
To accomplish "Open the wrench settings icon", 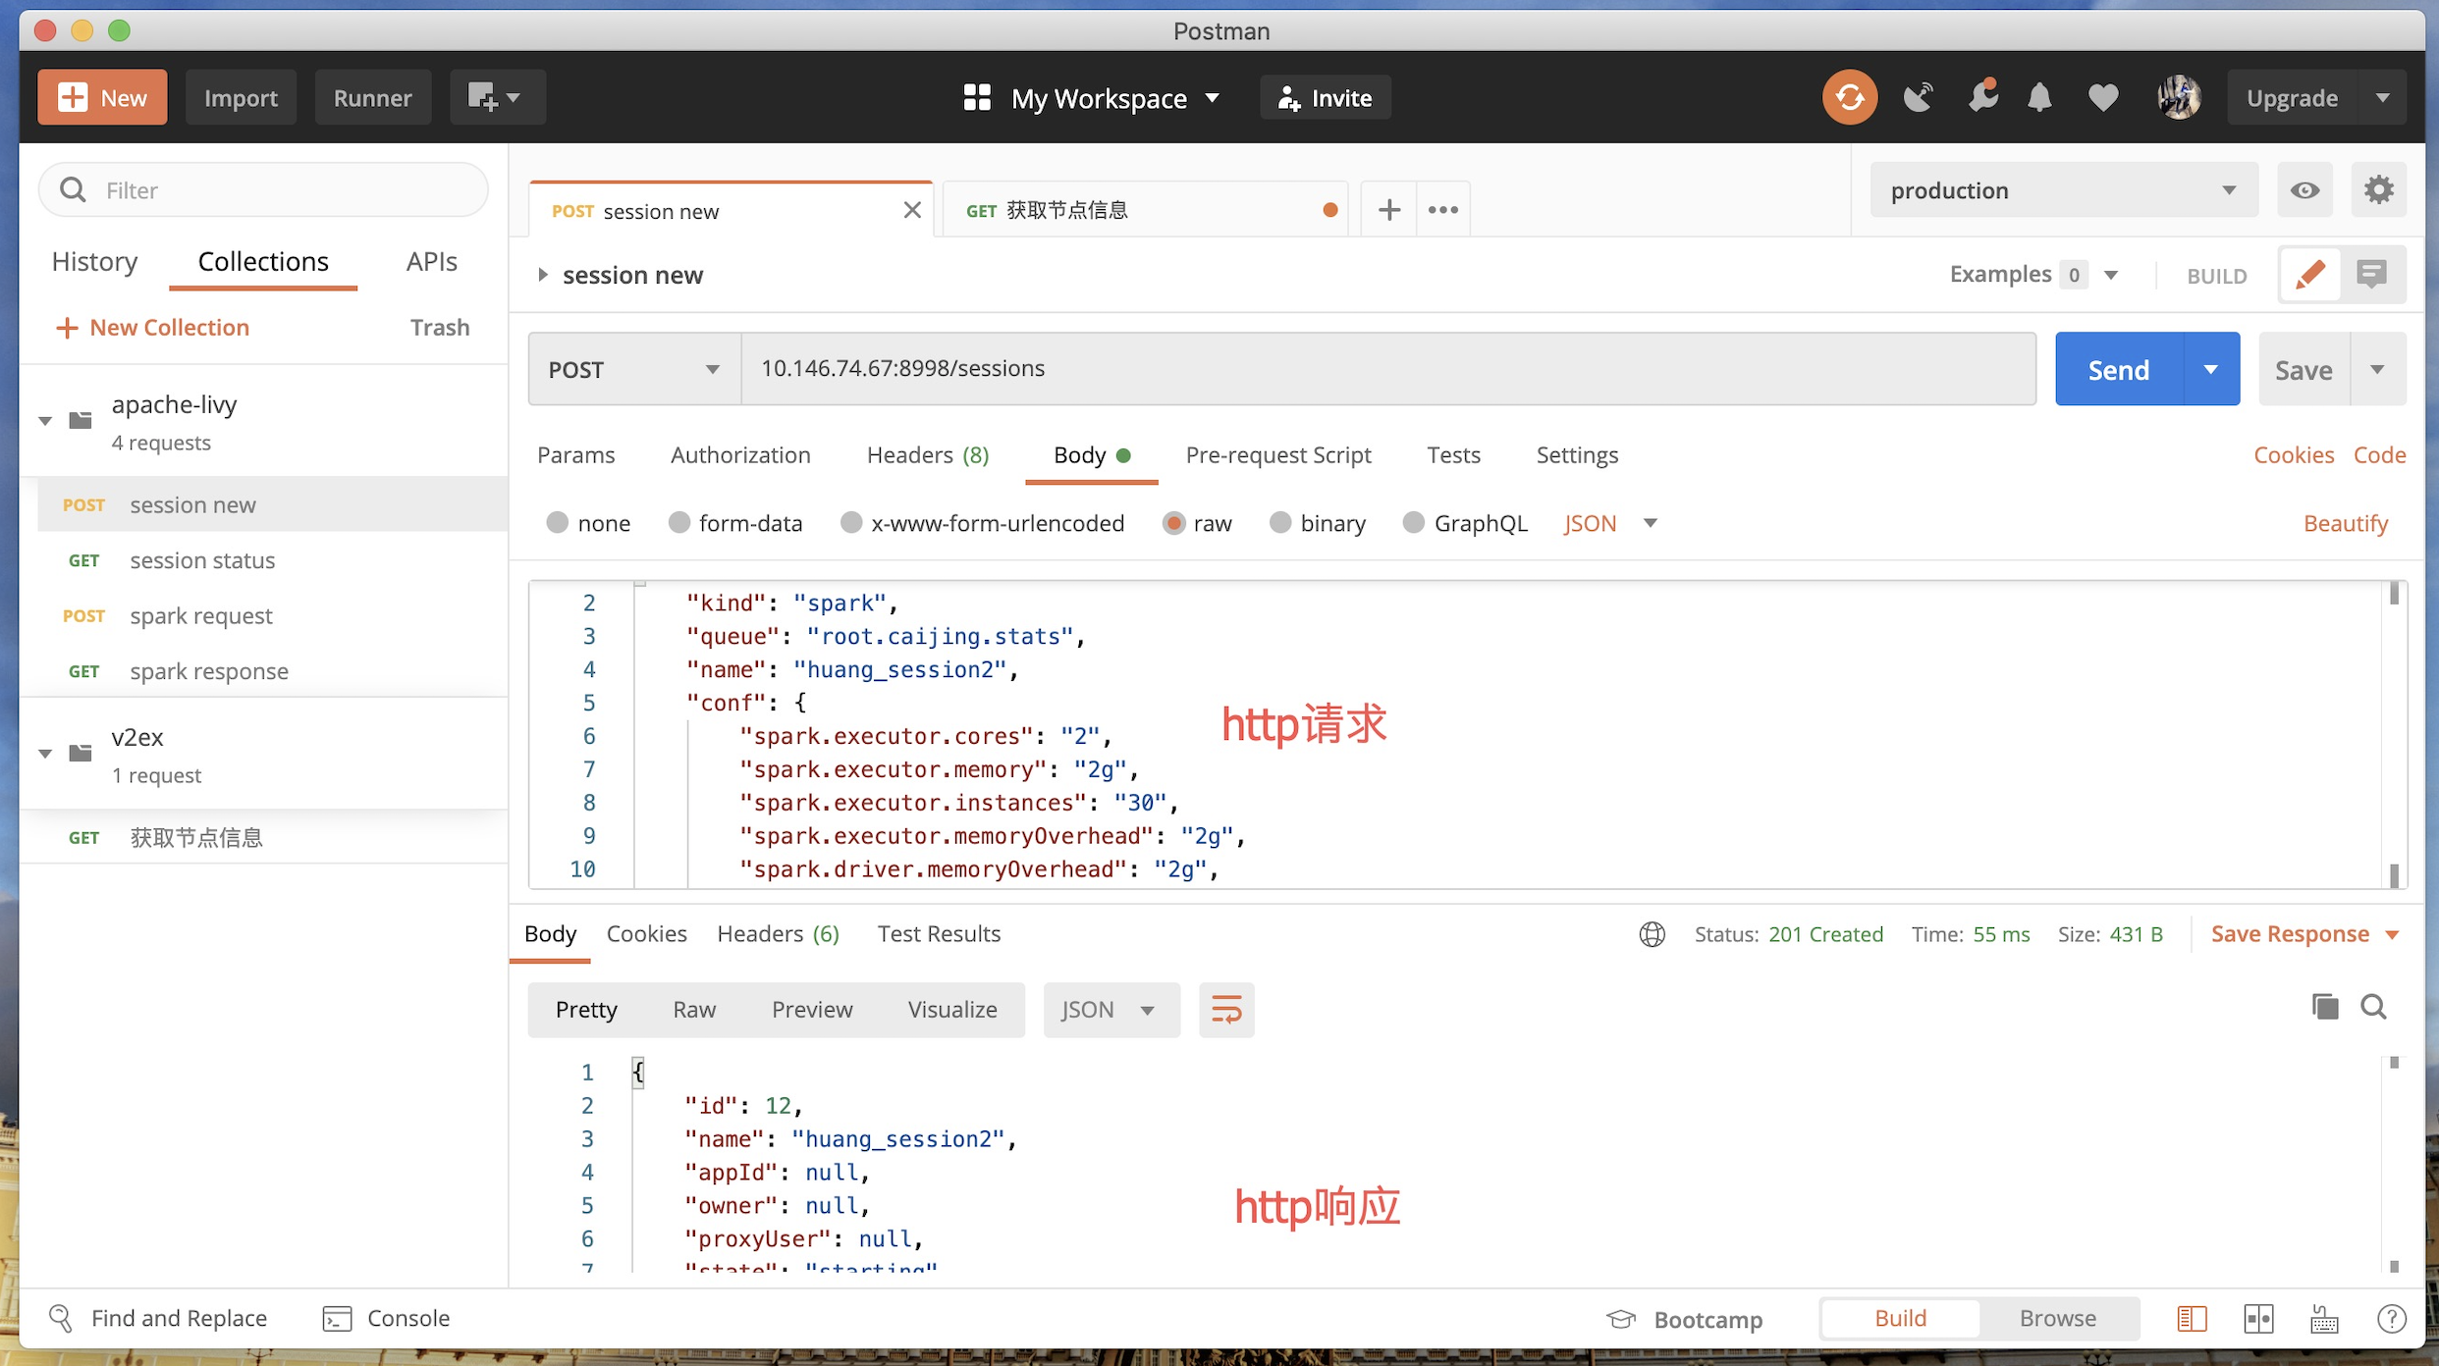I will coord(1982,96).
